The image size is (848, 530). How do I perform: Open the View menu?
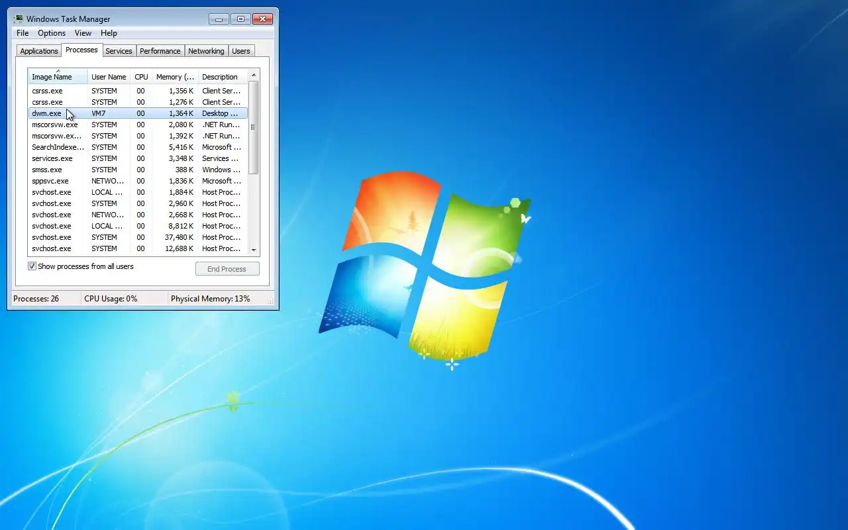[x=83, y=33]
